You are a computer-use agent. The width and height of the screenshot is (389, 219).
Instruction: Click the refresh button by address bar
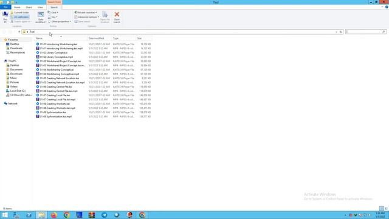pyautogui.click(x=340, y=32)
